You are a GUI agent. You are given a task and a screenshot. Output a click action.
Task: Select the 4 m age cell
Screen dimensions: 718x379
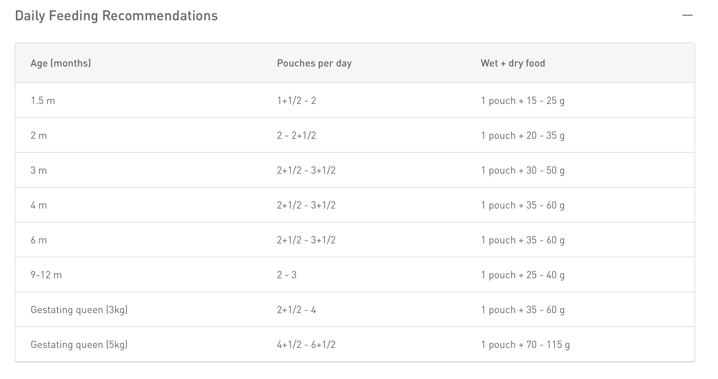39,205
